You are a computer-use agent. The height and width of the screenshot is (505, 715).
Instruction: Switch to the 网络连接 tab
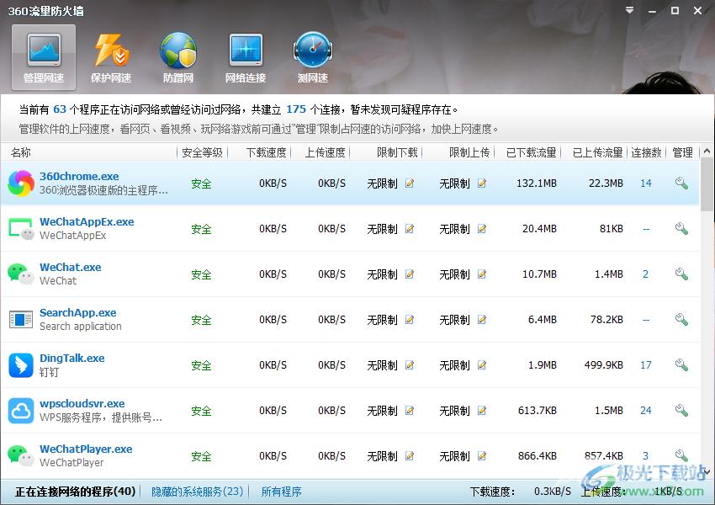pyautogui.click(x=246, y=57)
